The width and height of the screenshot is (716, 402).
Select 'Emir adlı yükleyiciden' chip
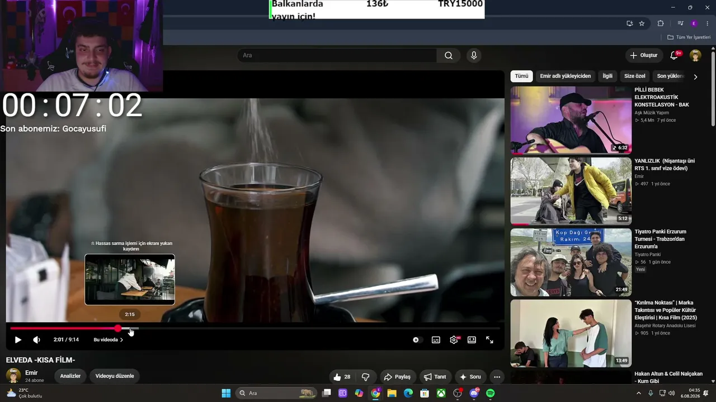(565, 76)
